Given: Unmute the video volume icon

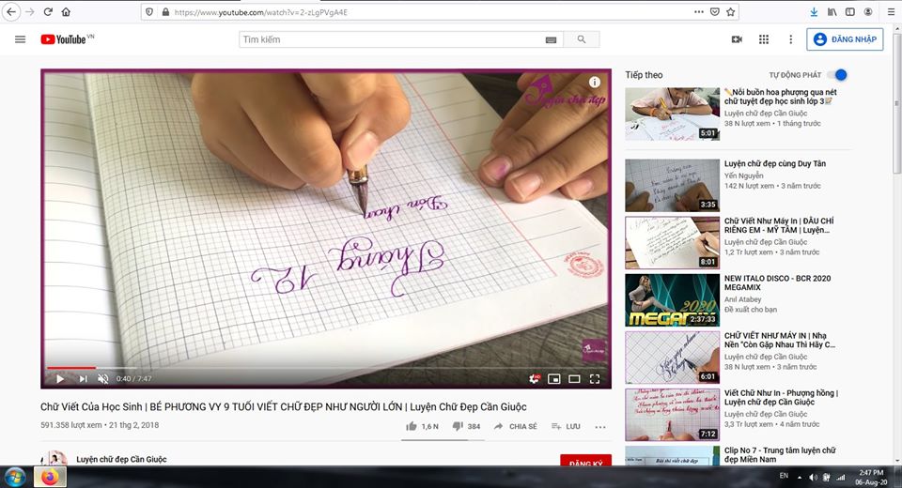Looking at the screenshot, I should click(x=103, y=379).
